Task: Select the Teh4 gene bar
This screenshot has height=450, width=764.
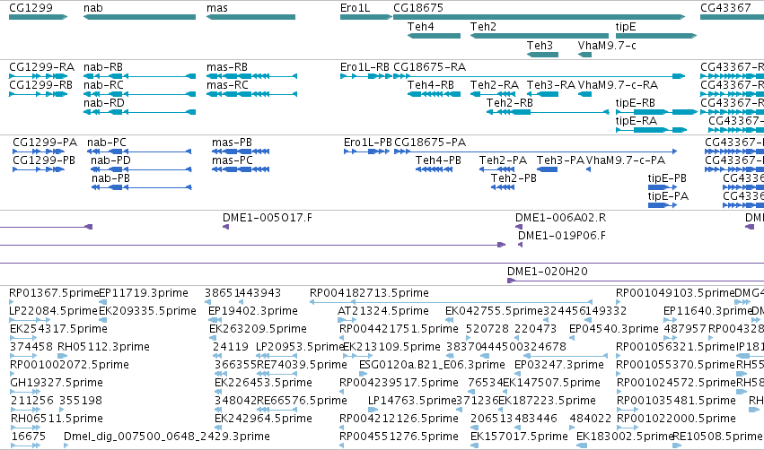Action: [434, 36]
